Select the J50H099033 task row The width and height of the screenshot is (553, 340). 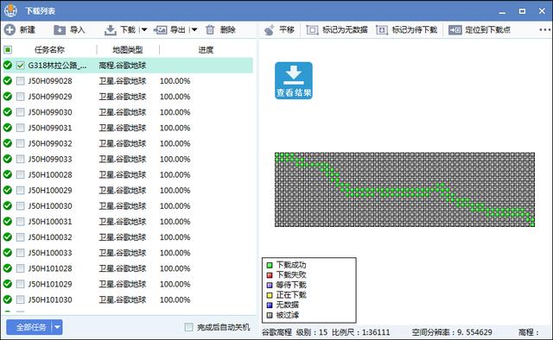click(128, 159)
